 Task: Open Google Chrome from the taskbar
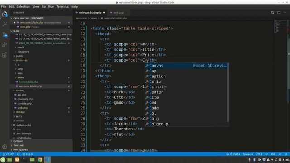tap(40, 160)
